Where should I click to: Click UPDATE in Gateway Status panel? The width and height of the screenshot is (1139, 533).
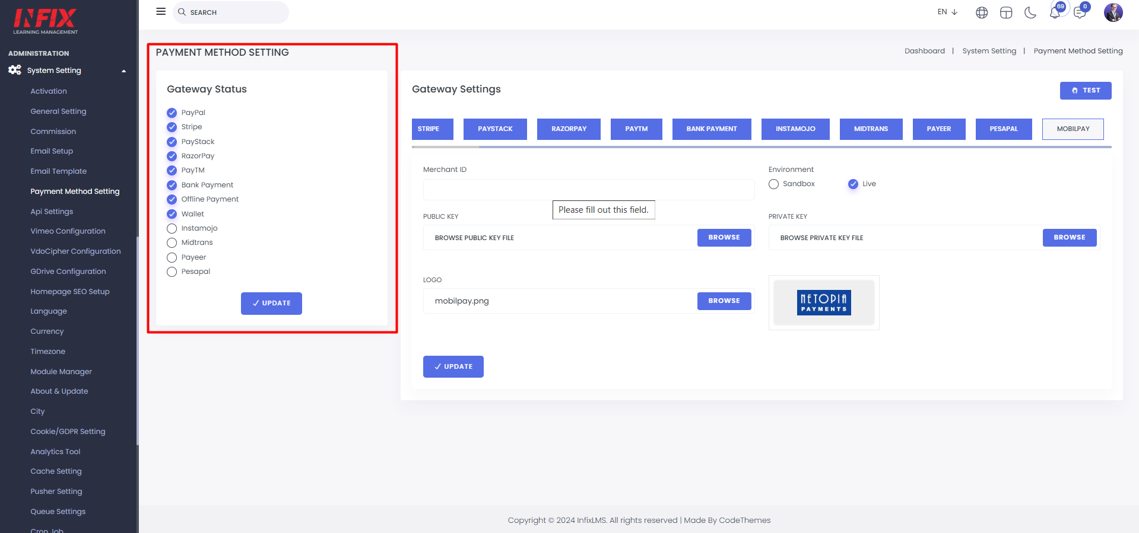(x=271, y=303)
